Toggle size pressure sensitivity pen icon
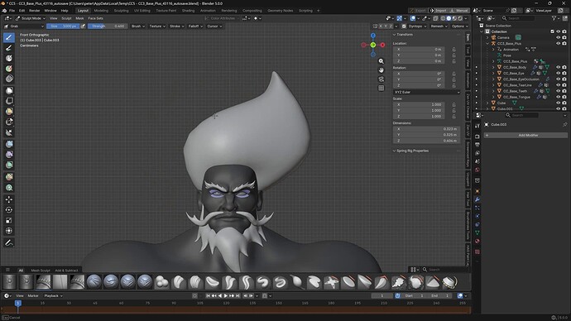571x321 pixels. coord(83,26)
